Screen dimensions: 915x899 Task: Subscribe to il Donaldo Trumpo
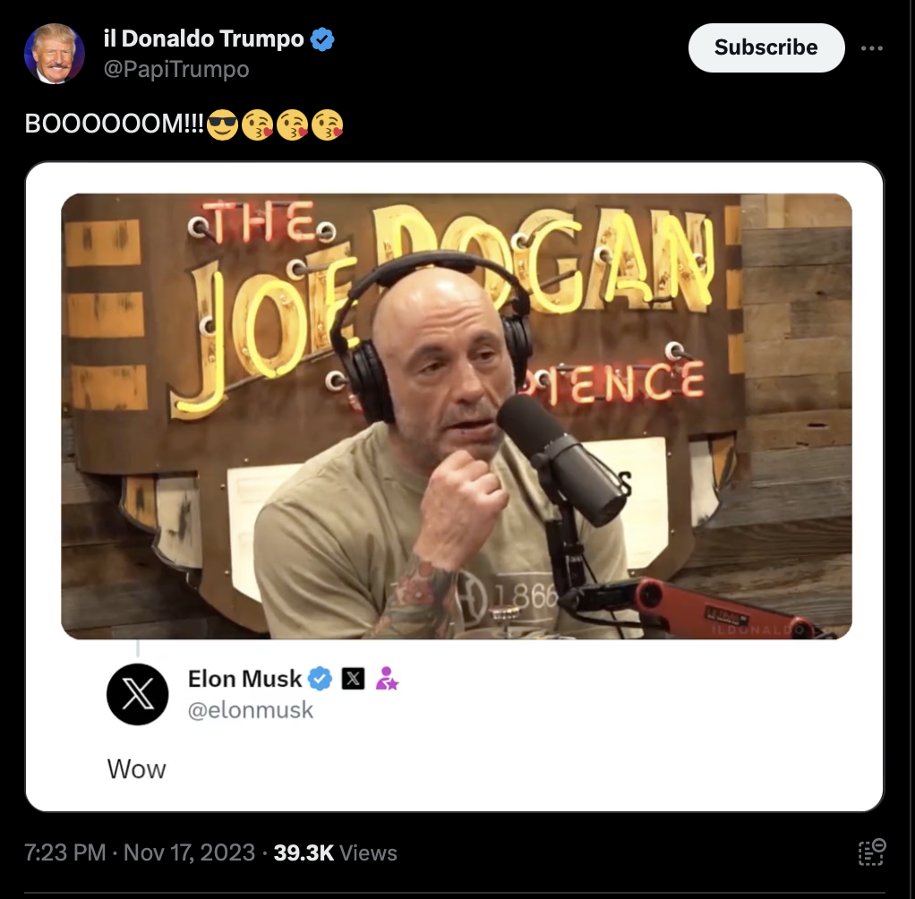pos(766,47)
